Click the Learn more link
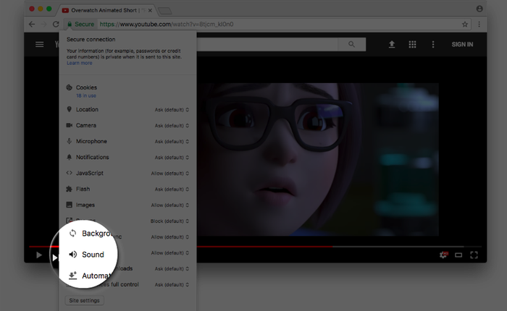Image resolution: width=507 pixels, height=311 pixels. 80,63
